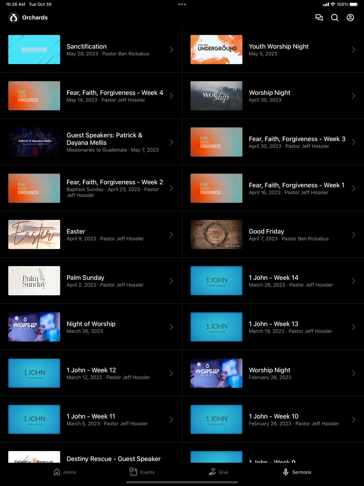Viewport: 364px width, 486px height.
Task: Expand the Sanctification sermon chevron
Action: pos(171,50)
